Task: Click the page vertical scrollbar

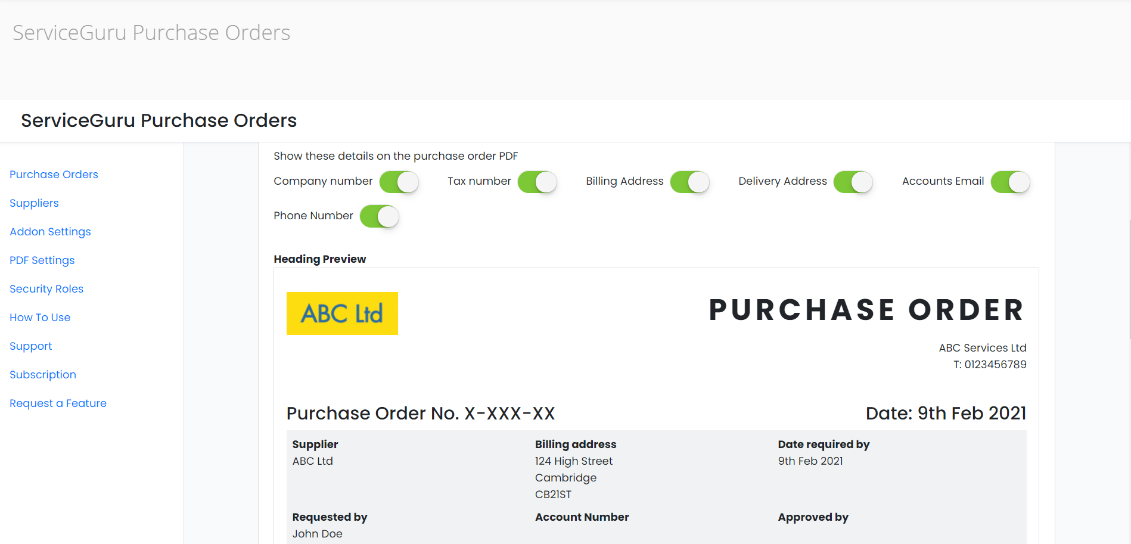Action: click(1129, 280)
